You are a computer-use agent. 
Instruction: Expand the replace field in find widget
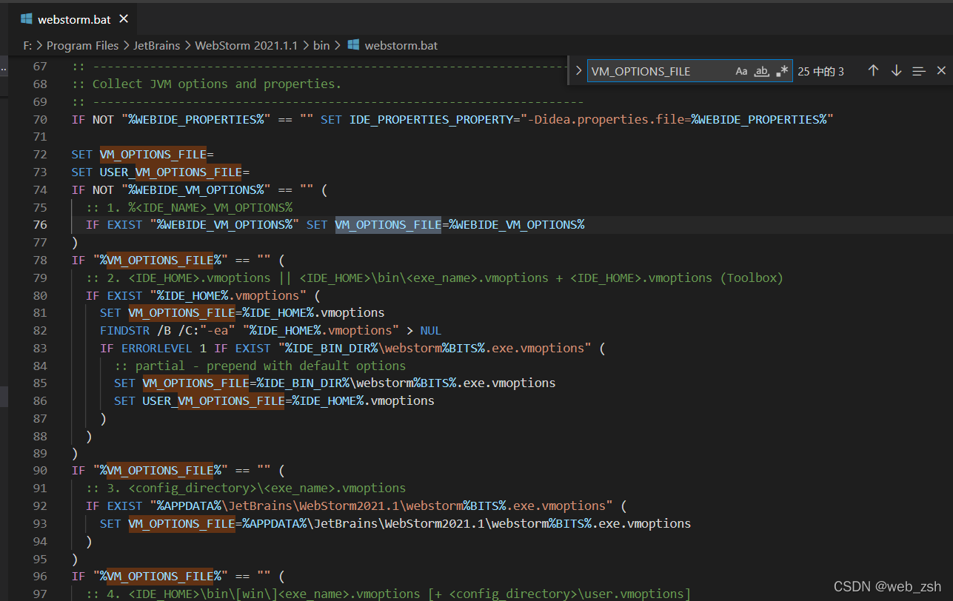click(x=579, y=71)
